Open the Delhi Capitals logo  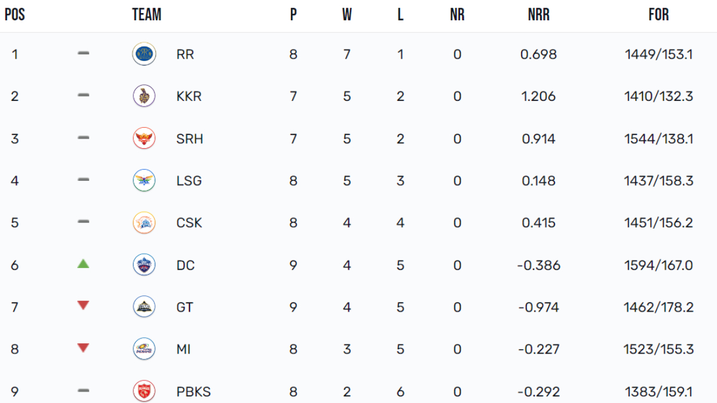pos(144,265)
